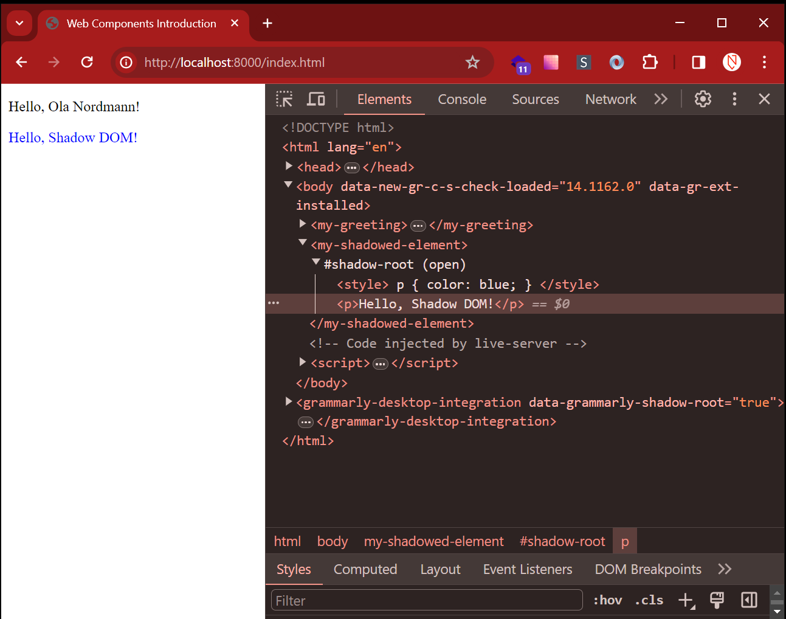Viewport: 786px width, 619px height.
Task: Close the DevTools panel
Action: 764,99
